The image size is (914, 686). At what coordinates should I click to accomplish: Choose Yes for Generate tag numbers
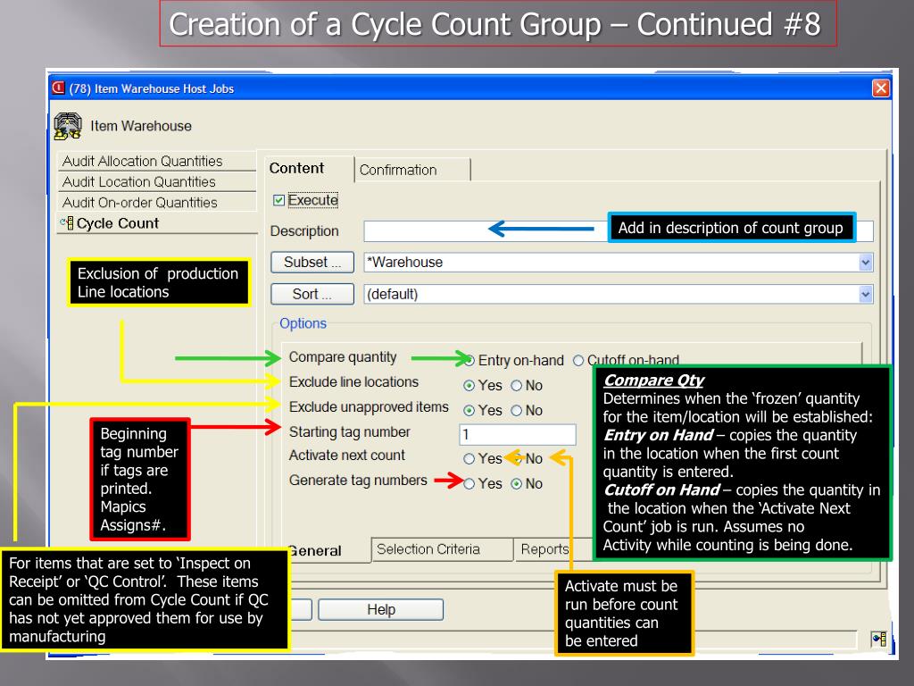(469, 483)
